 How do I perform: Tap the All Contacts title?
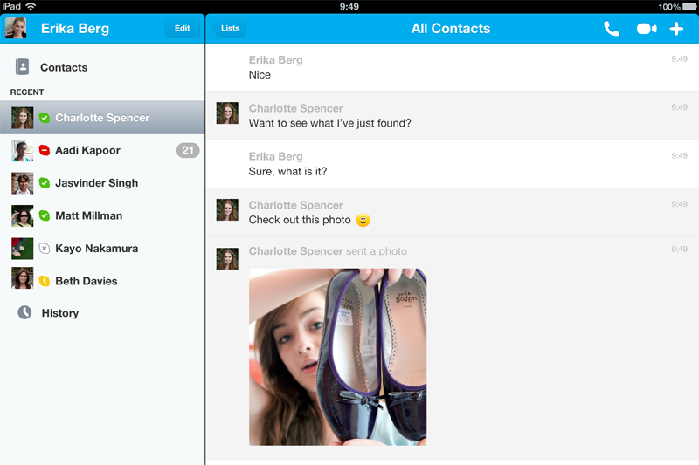[450, 29]
